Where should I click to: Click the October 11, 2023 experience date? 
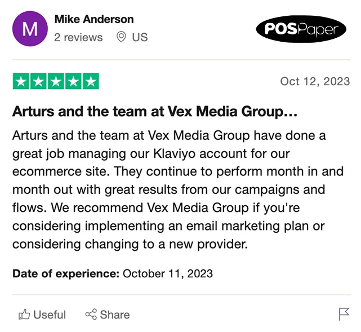pos(168,274)
